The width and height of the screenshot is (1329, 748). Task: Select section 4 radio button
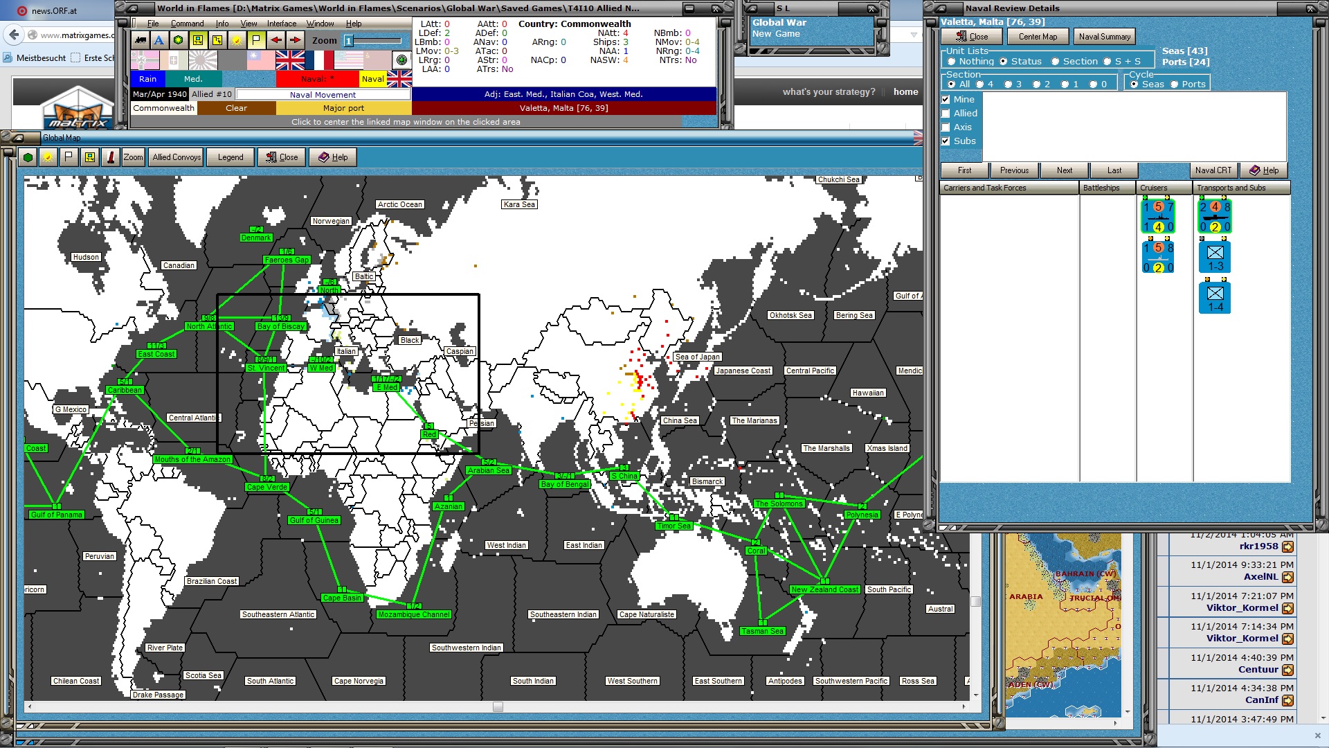979,84
